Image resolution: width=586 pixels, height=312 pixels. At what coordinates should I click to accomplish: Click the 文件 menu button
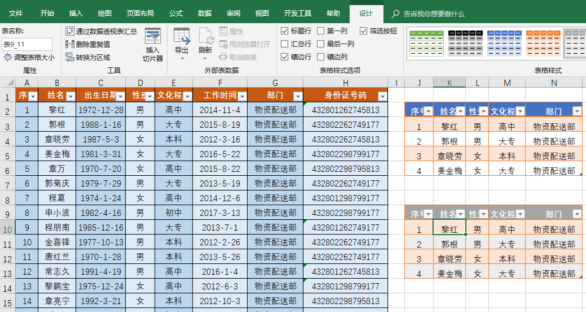16,14
